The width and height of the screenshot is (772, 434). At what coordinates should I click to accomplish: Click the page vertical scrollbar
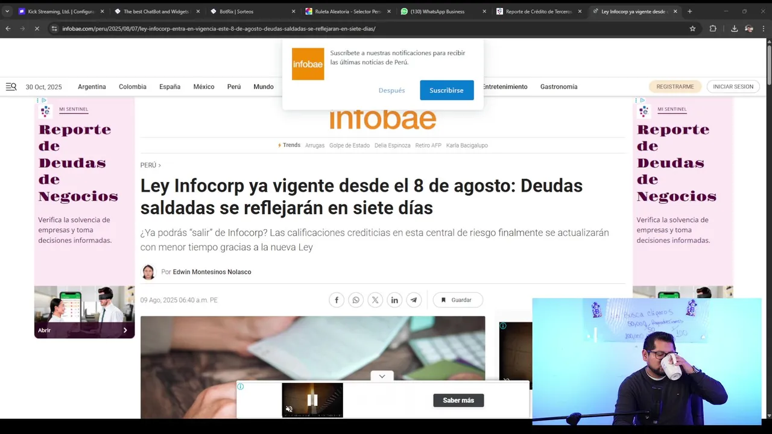coord(769,66)
